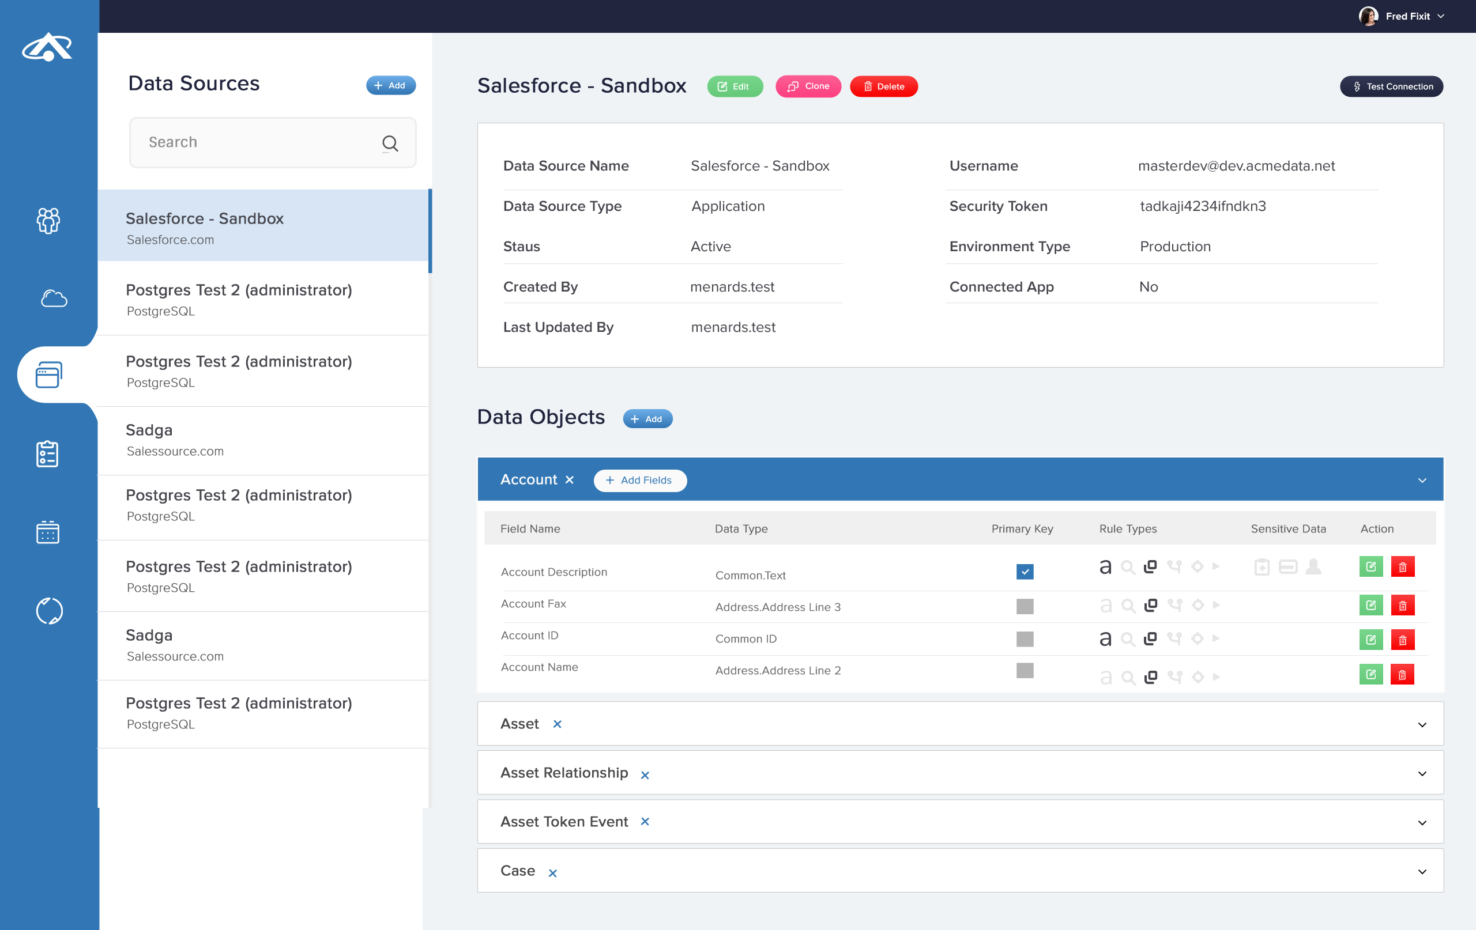The image size is (1476, 930).
Task: Edit the Account ID field row
Action: [x=1370, y=640]
